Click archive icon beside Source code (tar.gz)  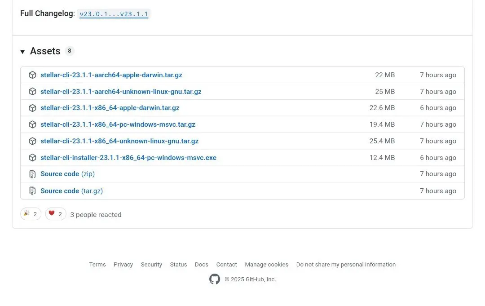coord(32,191)
